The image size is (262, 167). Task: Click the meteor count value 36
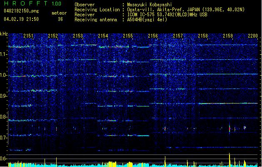coord(60,19)
